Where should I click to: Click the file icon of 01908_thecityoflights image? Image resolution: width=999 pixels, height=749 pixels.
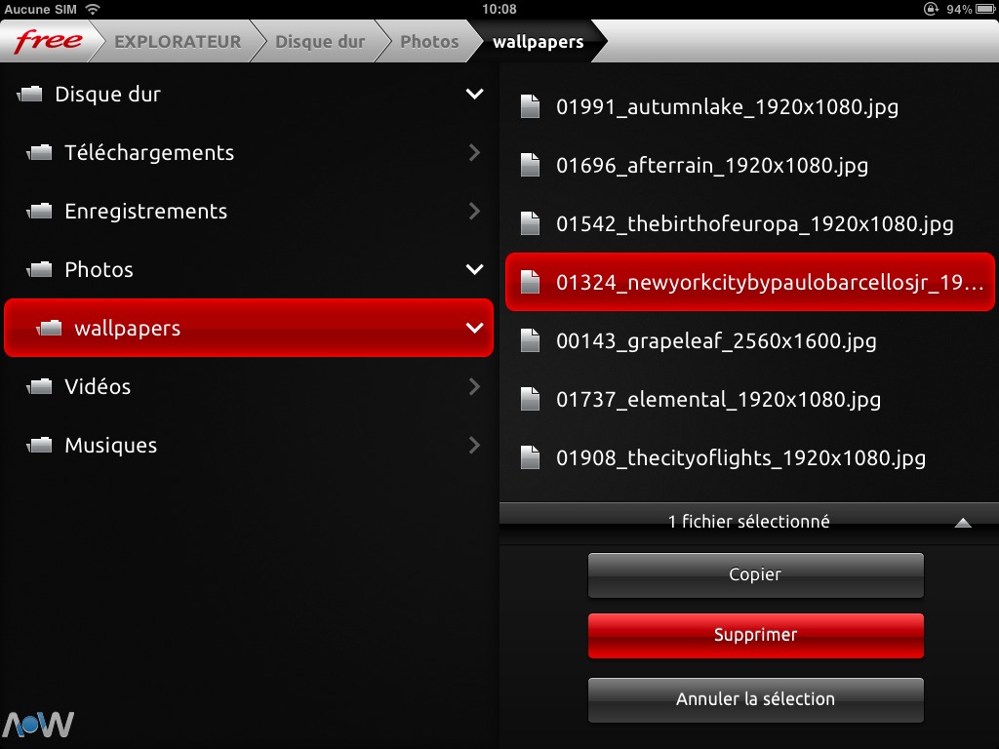[530, 457]
